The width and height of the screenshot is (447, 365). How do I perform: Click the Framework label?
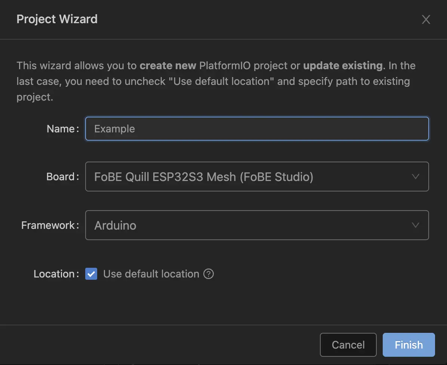coord(50,225)
